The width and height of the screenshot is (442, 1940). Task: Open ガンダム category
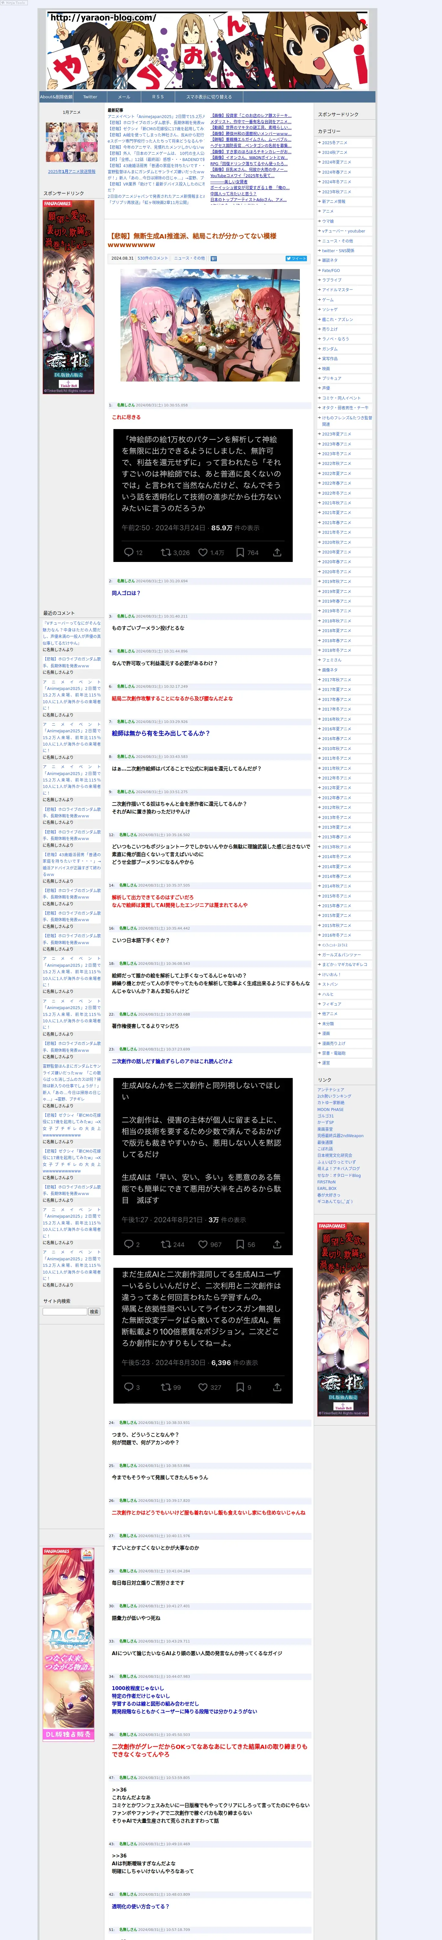tap(330, 350)
